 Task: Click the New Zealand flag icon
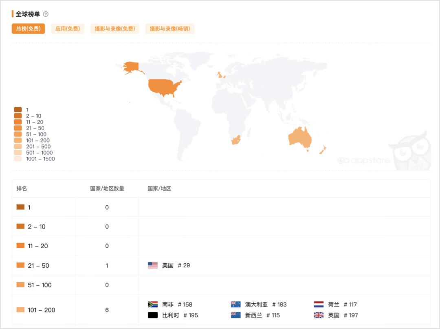pos(235,315)
